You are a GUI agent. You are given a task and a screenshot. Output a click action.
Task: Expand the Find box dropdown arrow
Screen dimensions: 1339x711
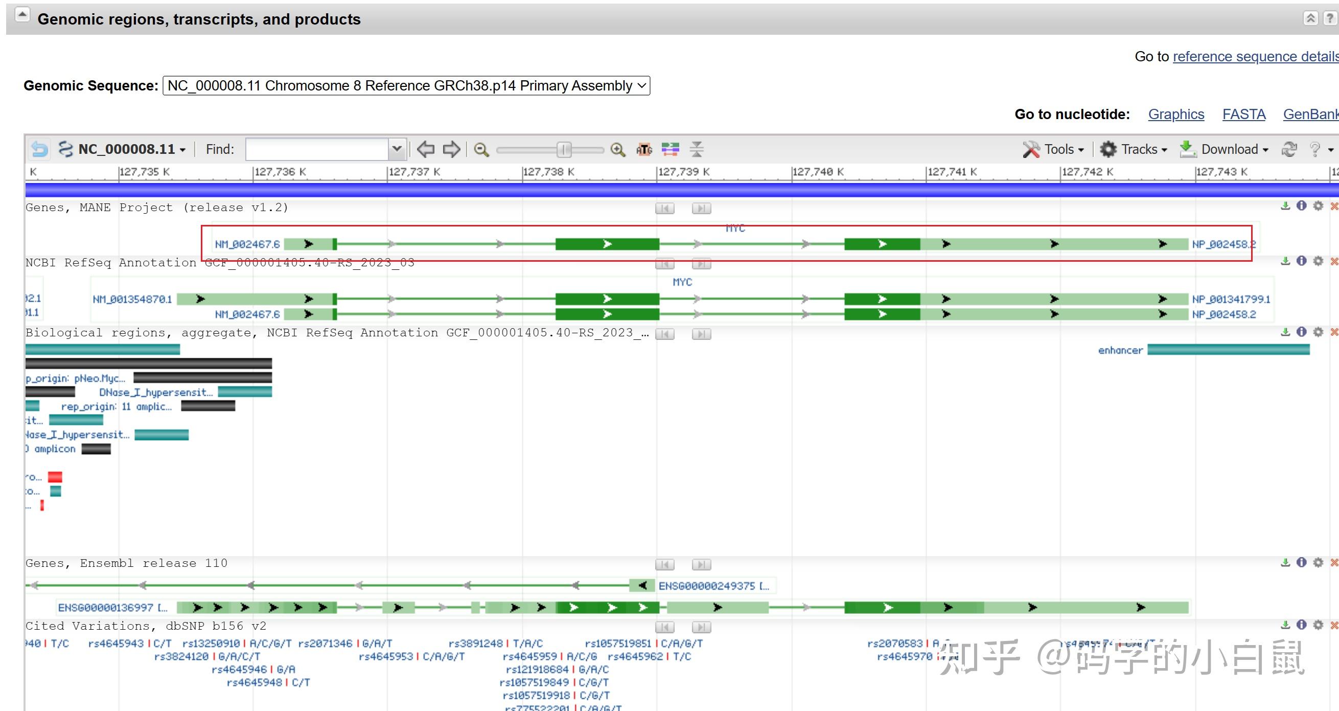397,149
